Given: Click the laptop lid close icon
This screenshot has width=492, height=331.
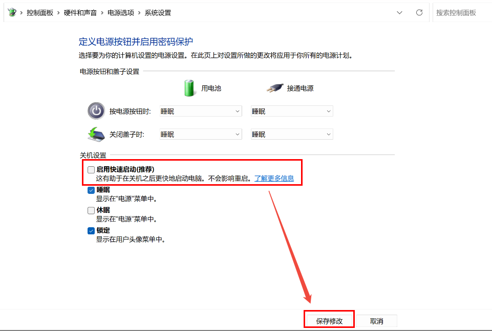Looking at the screenshot, I should (x=96, y=134).
